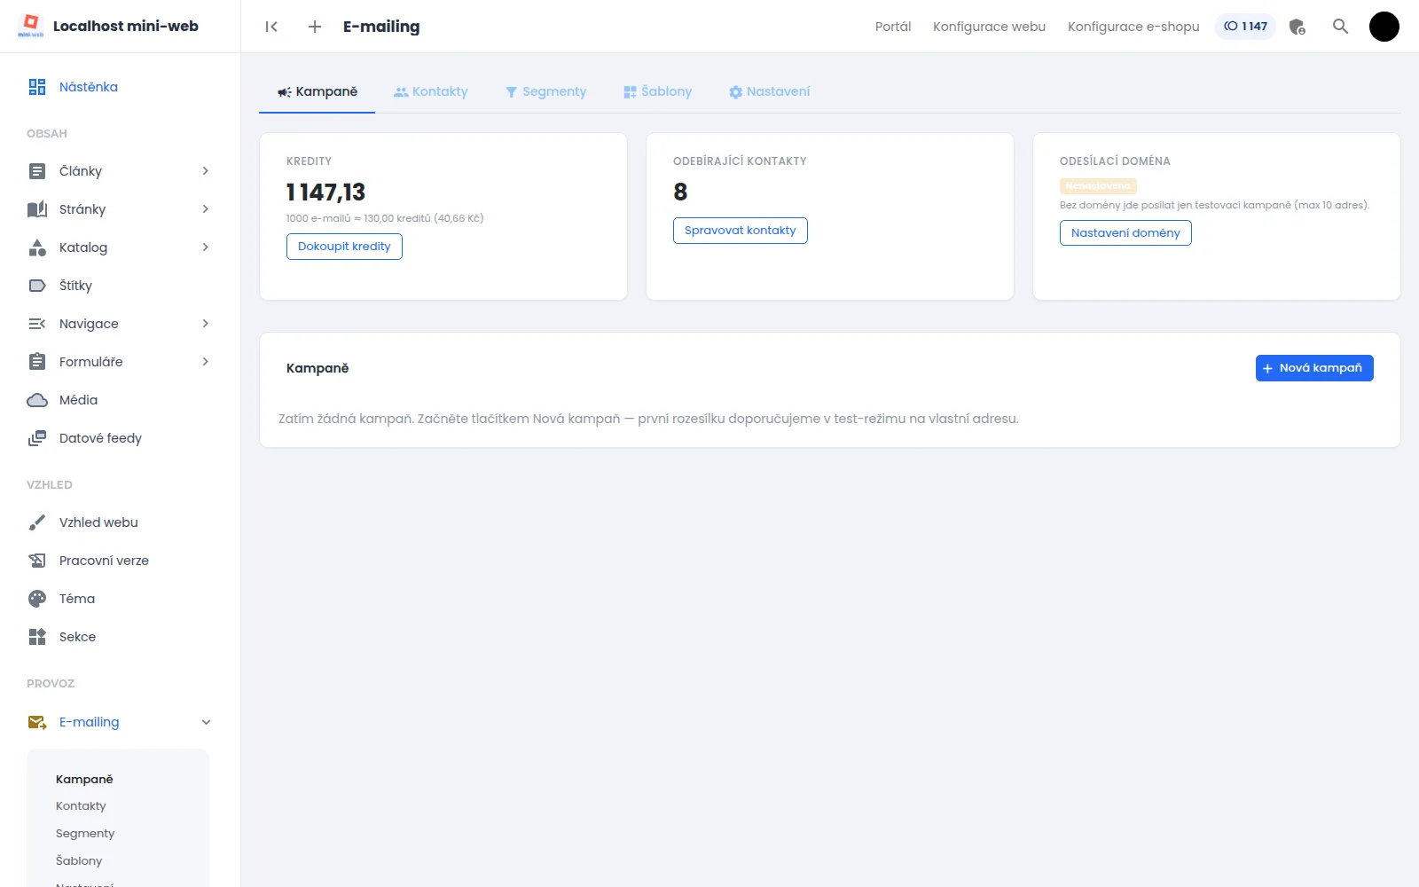Click the Média cloud icon
The height and width of the screenshot is (887, 1419).
(37, 400)
